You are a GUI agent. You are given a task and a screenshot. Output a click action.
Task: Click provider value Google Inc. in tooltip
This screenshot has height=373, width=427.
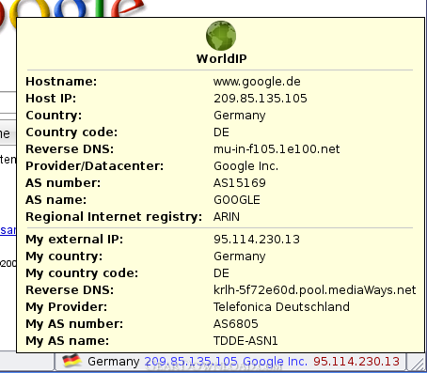pos(245,166)
